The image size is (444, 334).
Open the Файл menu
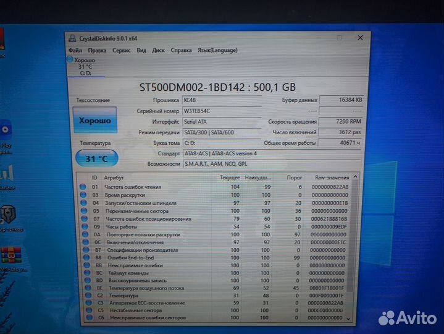pyautogui.click(x=75, y=51)
